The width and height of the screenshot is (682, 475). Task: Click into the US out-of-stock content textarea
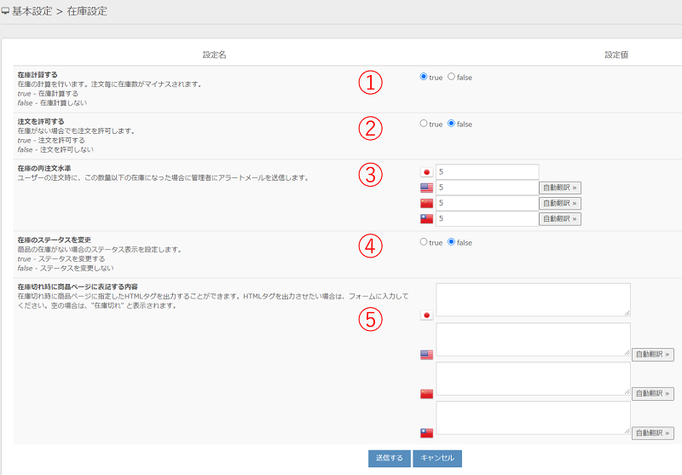click(x=533, y=339)
